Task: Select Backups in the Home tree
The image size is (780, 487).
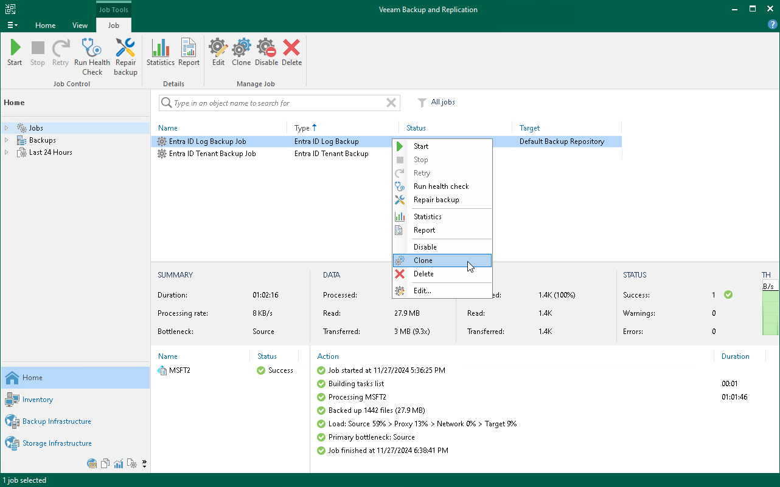Action: click(43, 140)
